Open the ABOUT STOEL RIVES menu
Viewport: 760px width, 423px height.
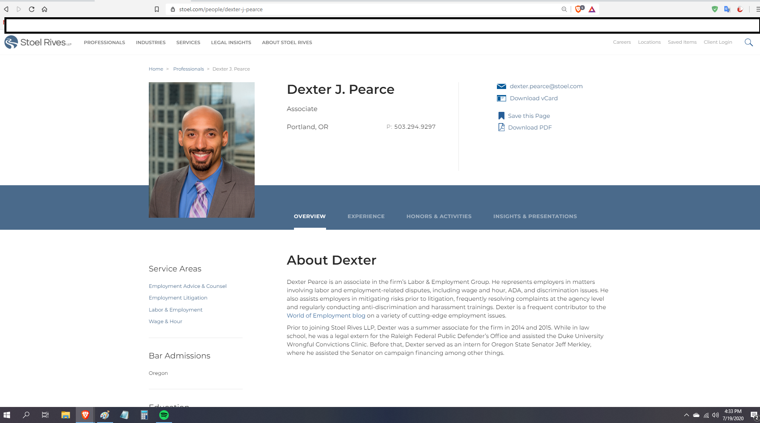point(287,43)
